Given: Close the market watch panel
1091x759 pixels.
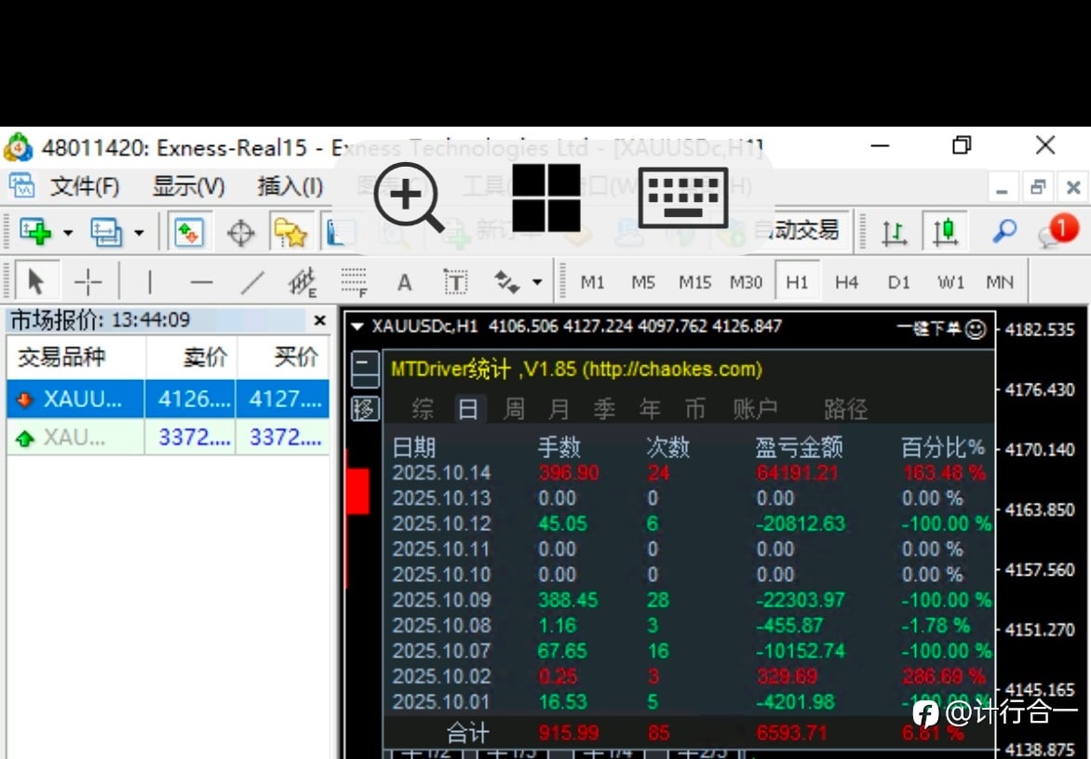Looking at the screenshot, I should pos(320,320).
